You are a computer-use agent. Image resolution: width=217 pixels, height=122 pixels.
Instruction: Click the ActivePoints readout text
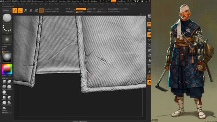point(52,9)
